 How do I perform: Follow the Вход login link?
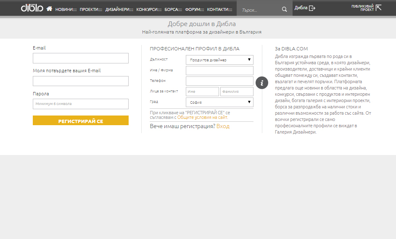(223, 126)
